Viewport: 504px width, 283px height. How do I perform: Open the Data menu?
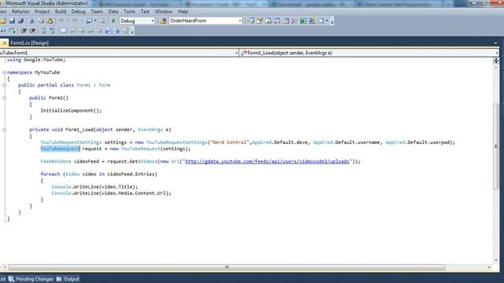113,12
